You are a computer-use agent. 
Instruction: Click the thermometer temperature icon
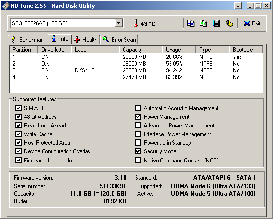[136, 23]
